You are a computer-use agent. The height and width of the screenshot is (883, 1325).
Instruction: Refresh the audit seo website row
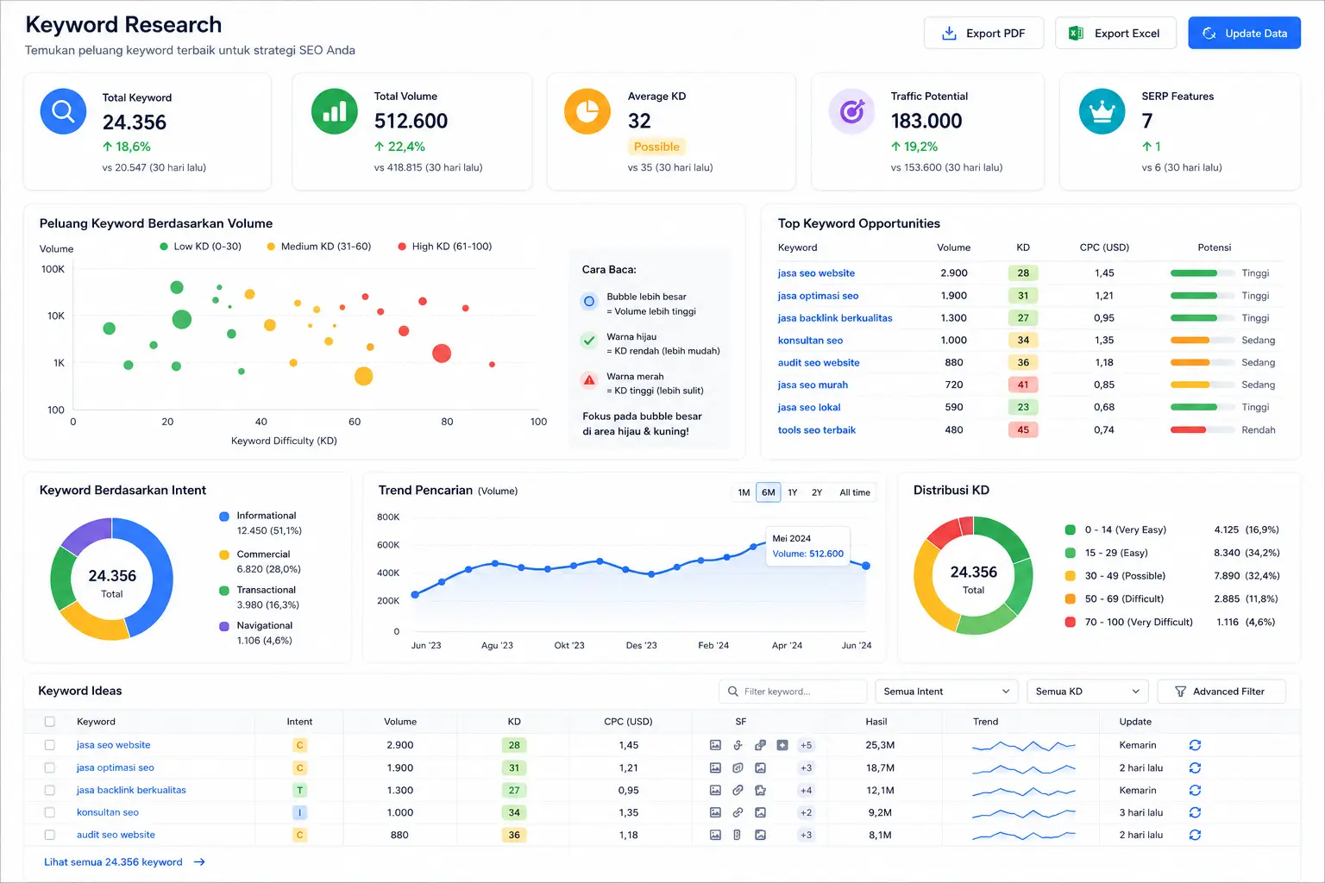pos(1195,835)
